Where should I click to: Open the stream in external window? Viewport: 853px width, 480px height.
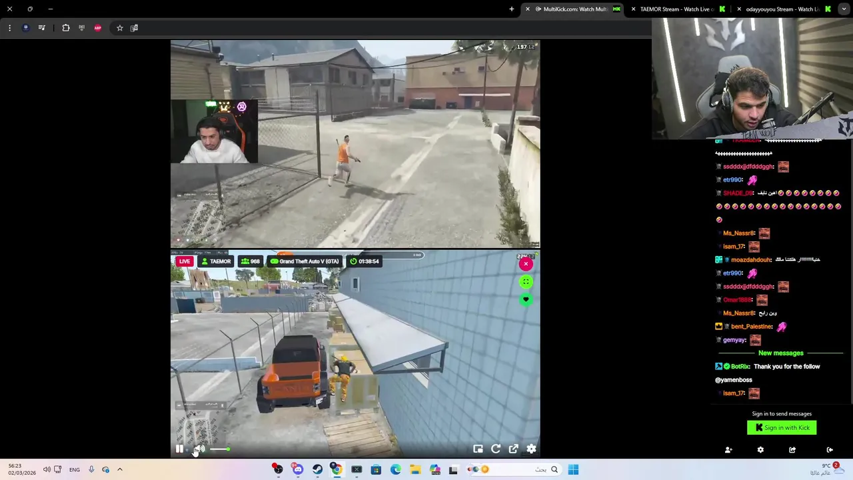[514, 449]
